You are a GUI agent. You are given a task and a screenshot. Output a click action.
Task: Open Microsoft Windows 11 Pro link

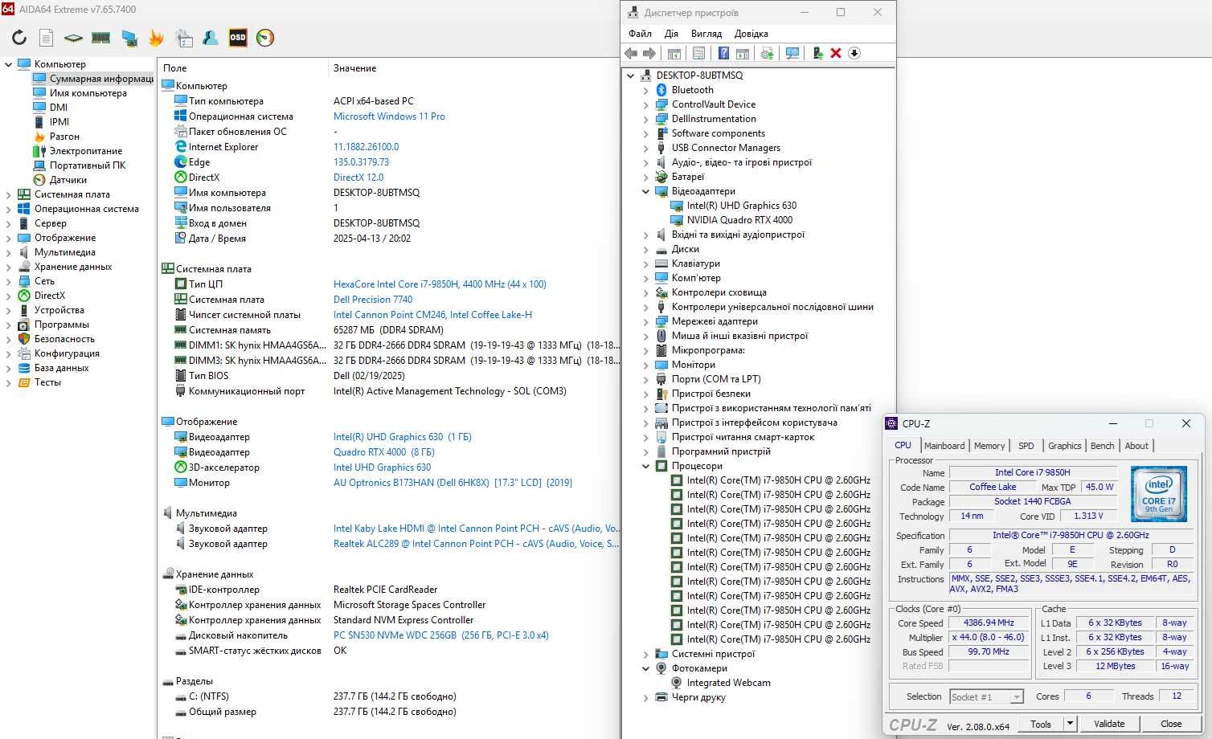click(x=389, y=116)
